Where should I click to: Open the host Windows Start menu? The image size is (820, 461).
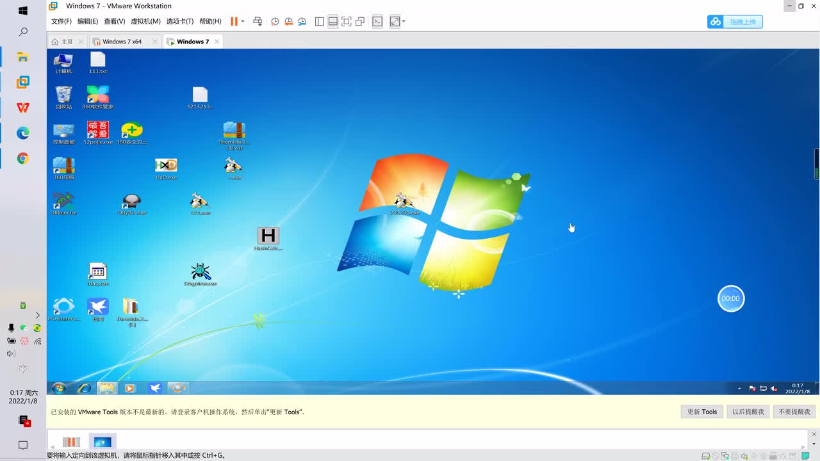click(x=23, y=11)
